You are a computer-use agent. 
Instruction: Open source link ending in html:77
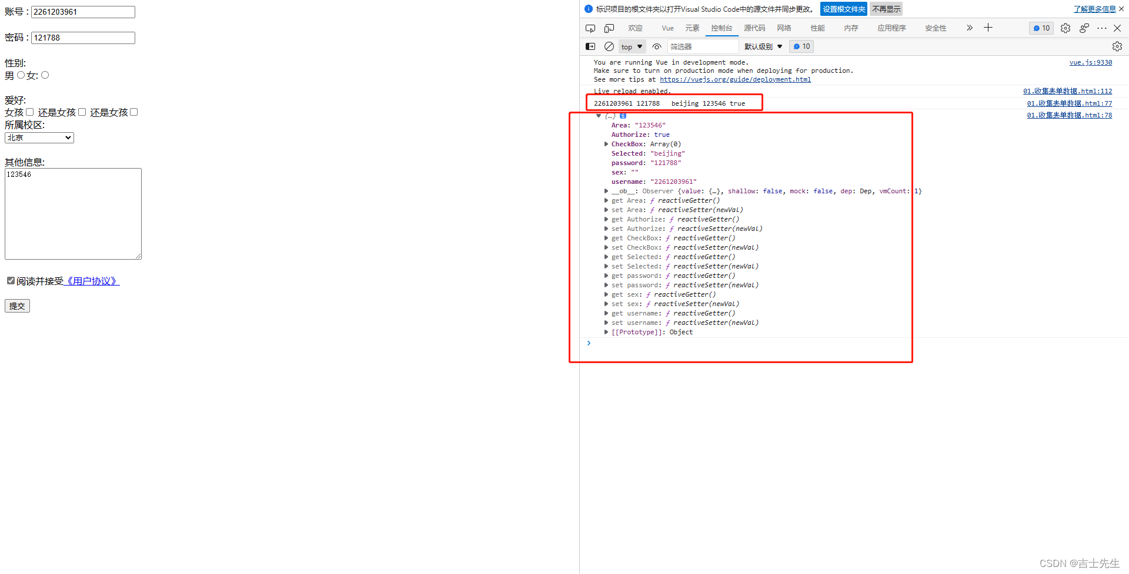point(1070,103)
